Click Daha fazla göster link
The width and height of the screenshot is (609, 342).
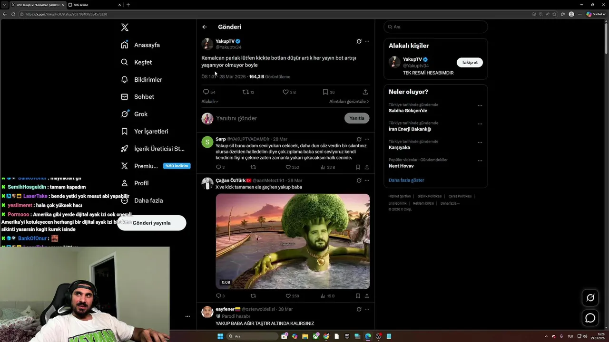[x=406, y=180]
